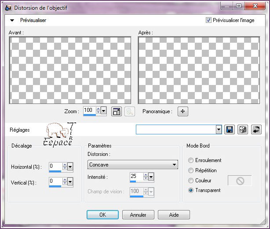270x229 pixels.
Task: Open the Zoom value slider dropdown
Action: click(103, 111)
